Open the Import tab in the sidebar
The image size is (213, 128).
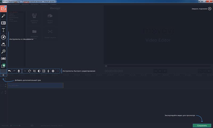tap(3, 9)
